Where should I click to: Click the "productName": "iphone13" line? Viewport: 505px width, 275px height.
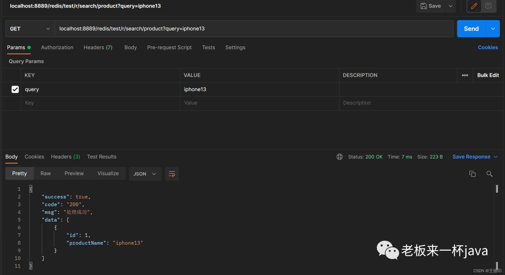[105, 243]
